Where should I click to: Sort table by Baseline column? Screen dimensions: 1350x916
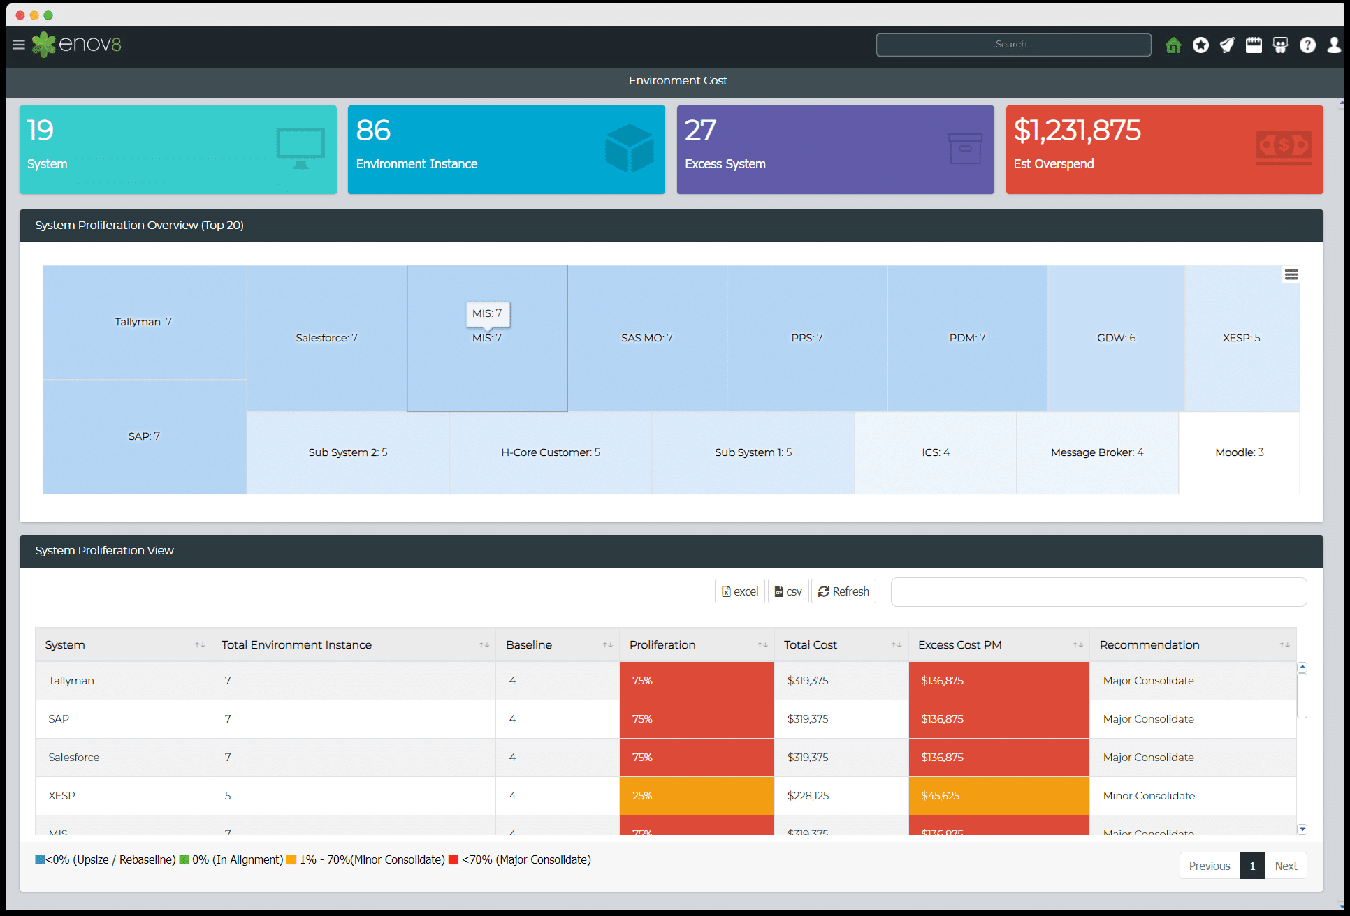(558, 645)
